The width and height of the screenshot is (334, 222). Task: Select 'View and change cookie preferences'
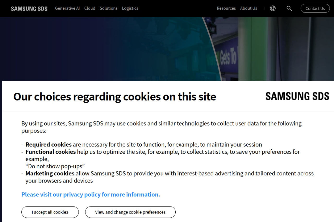click(130, 212)
